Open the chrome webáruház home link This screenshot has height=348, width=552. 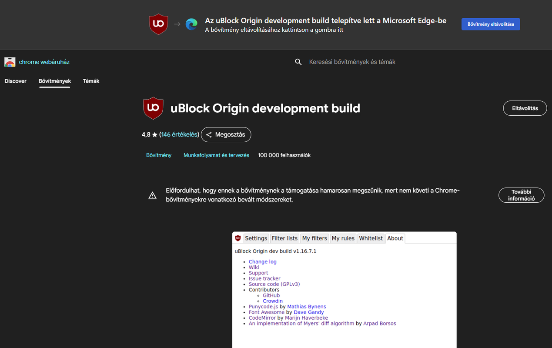point(44,62)
